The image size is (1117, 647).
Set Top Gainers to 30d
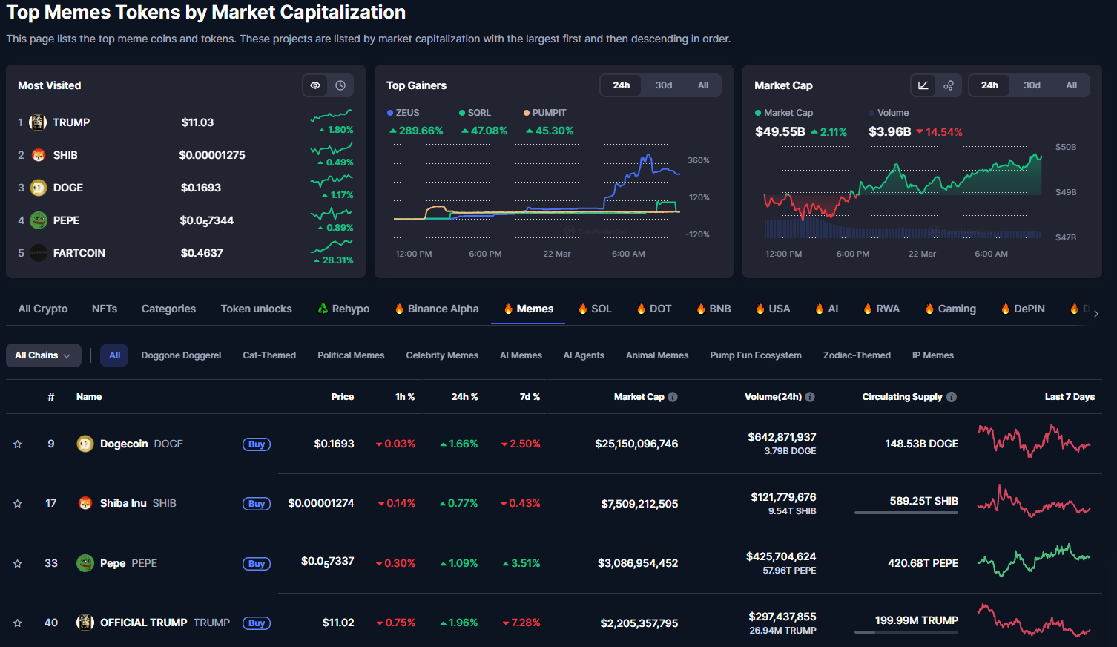point(664,85)
